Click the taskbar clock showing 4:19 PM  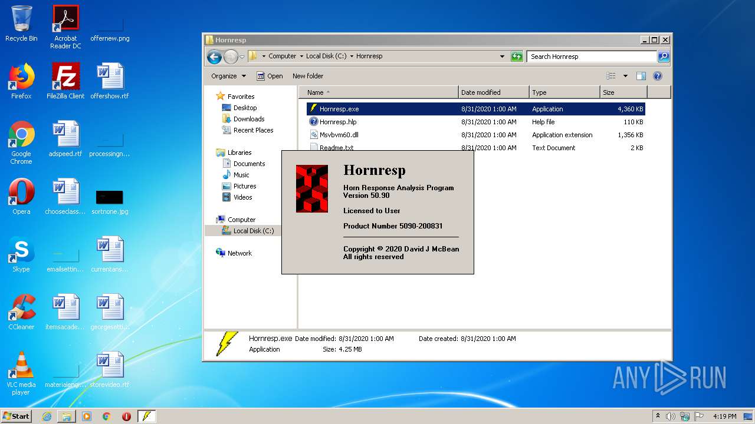click(x=724, y=416)
